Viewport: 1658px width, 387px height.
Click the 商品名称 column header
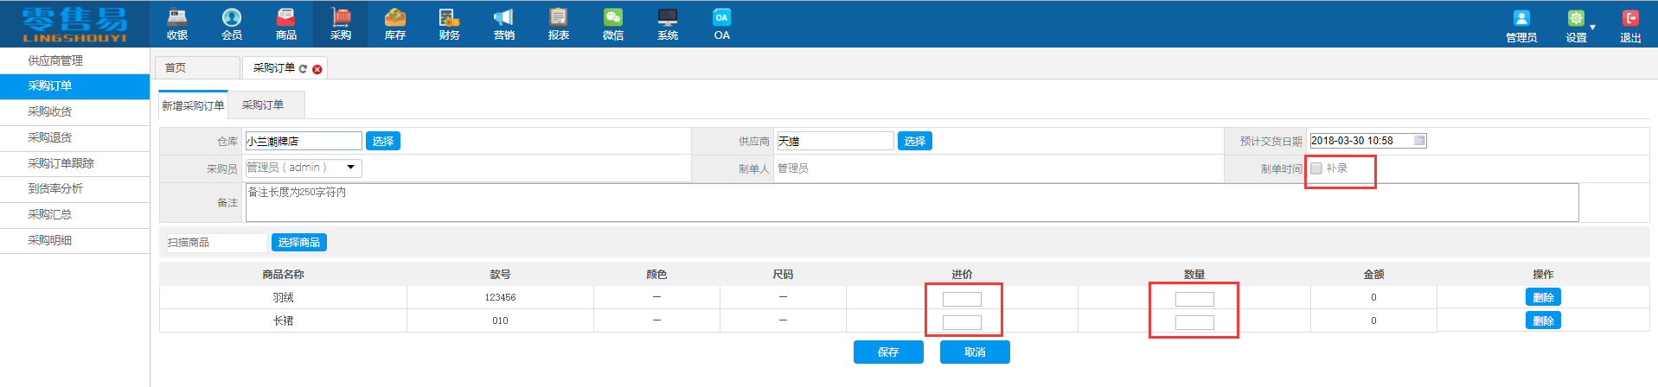(x=284, y=275)
